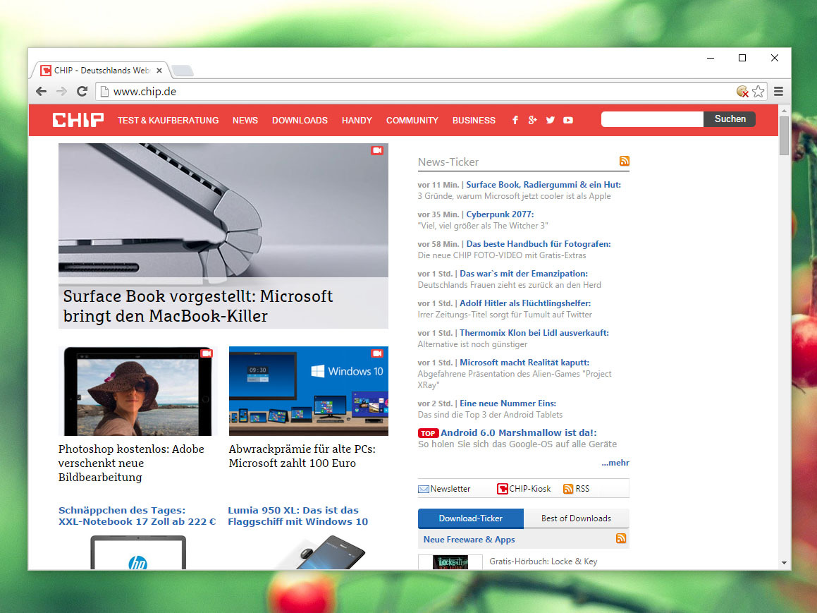Open Das war's mit der Emanzipation link

tap(524, 274)
